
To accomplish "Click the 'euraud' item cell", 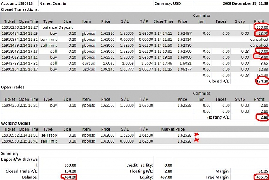I will (89, 64).
